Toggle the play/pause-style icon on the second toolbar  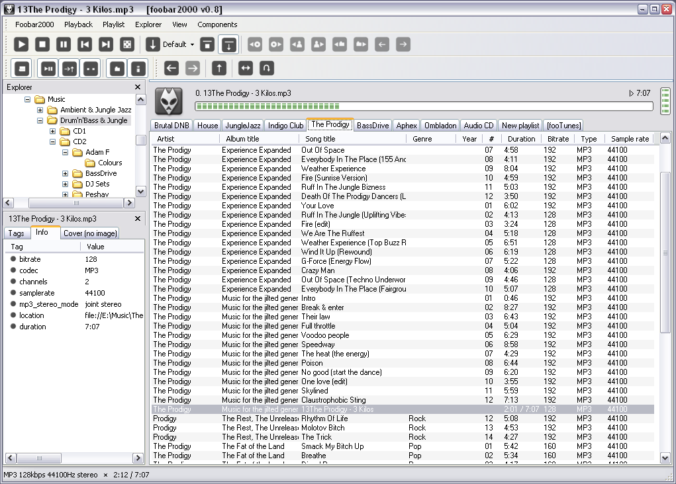48,69
